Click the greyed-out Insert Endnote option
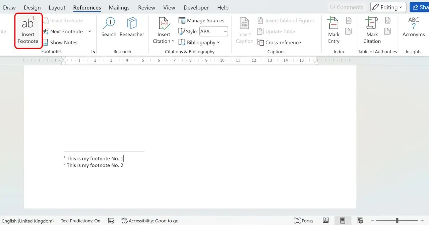The height and width of the screenshot is (225, 429). click(x=63, y=20)
